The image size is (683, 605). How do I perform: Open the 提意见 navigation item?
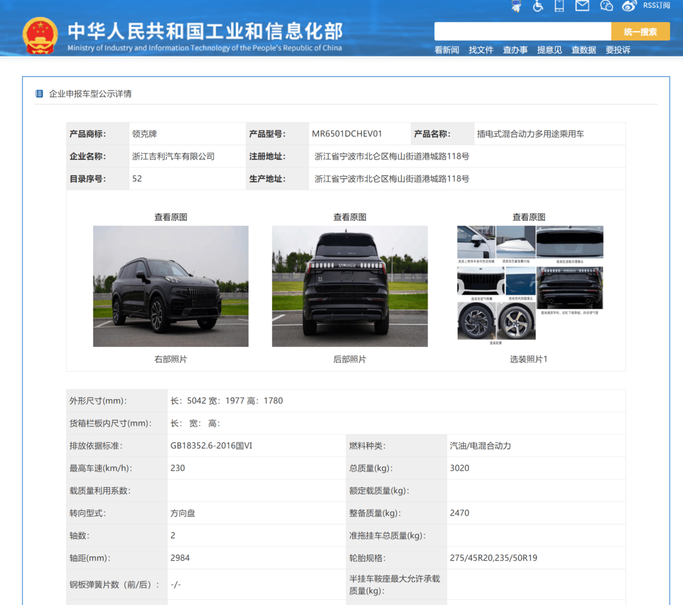(x=550, y=50)
